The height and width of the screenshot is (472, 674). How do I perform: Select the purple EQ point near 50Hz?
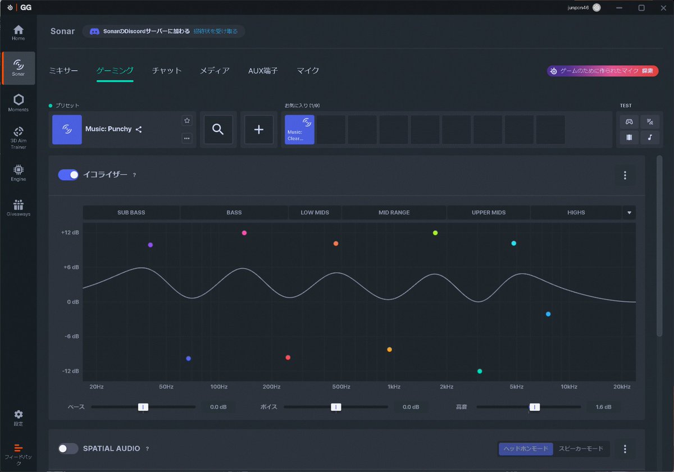[150, 245]
